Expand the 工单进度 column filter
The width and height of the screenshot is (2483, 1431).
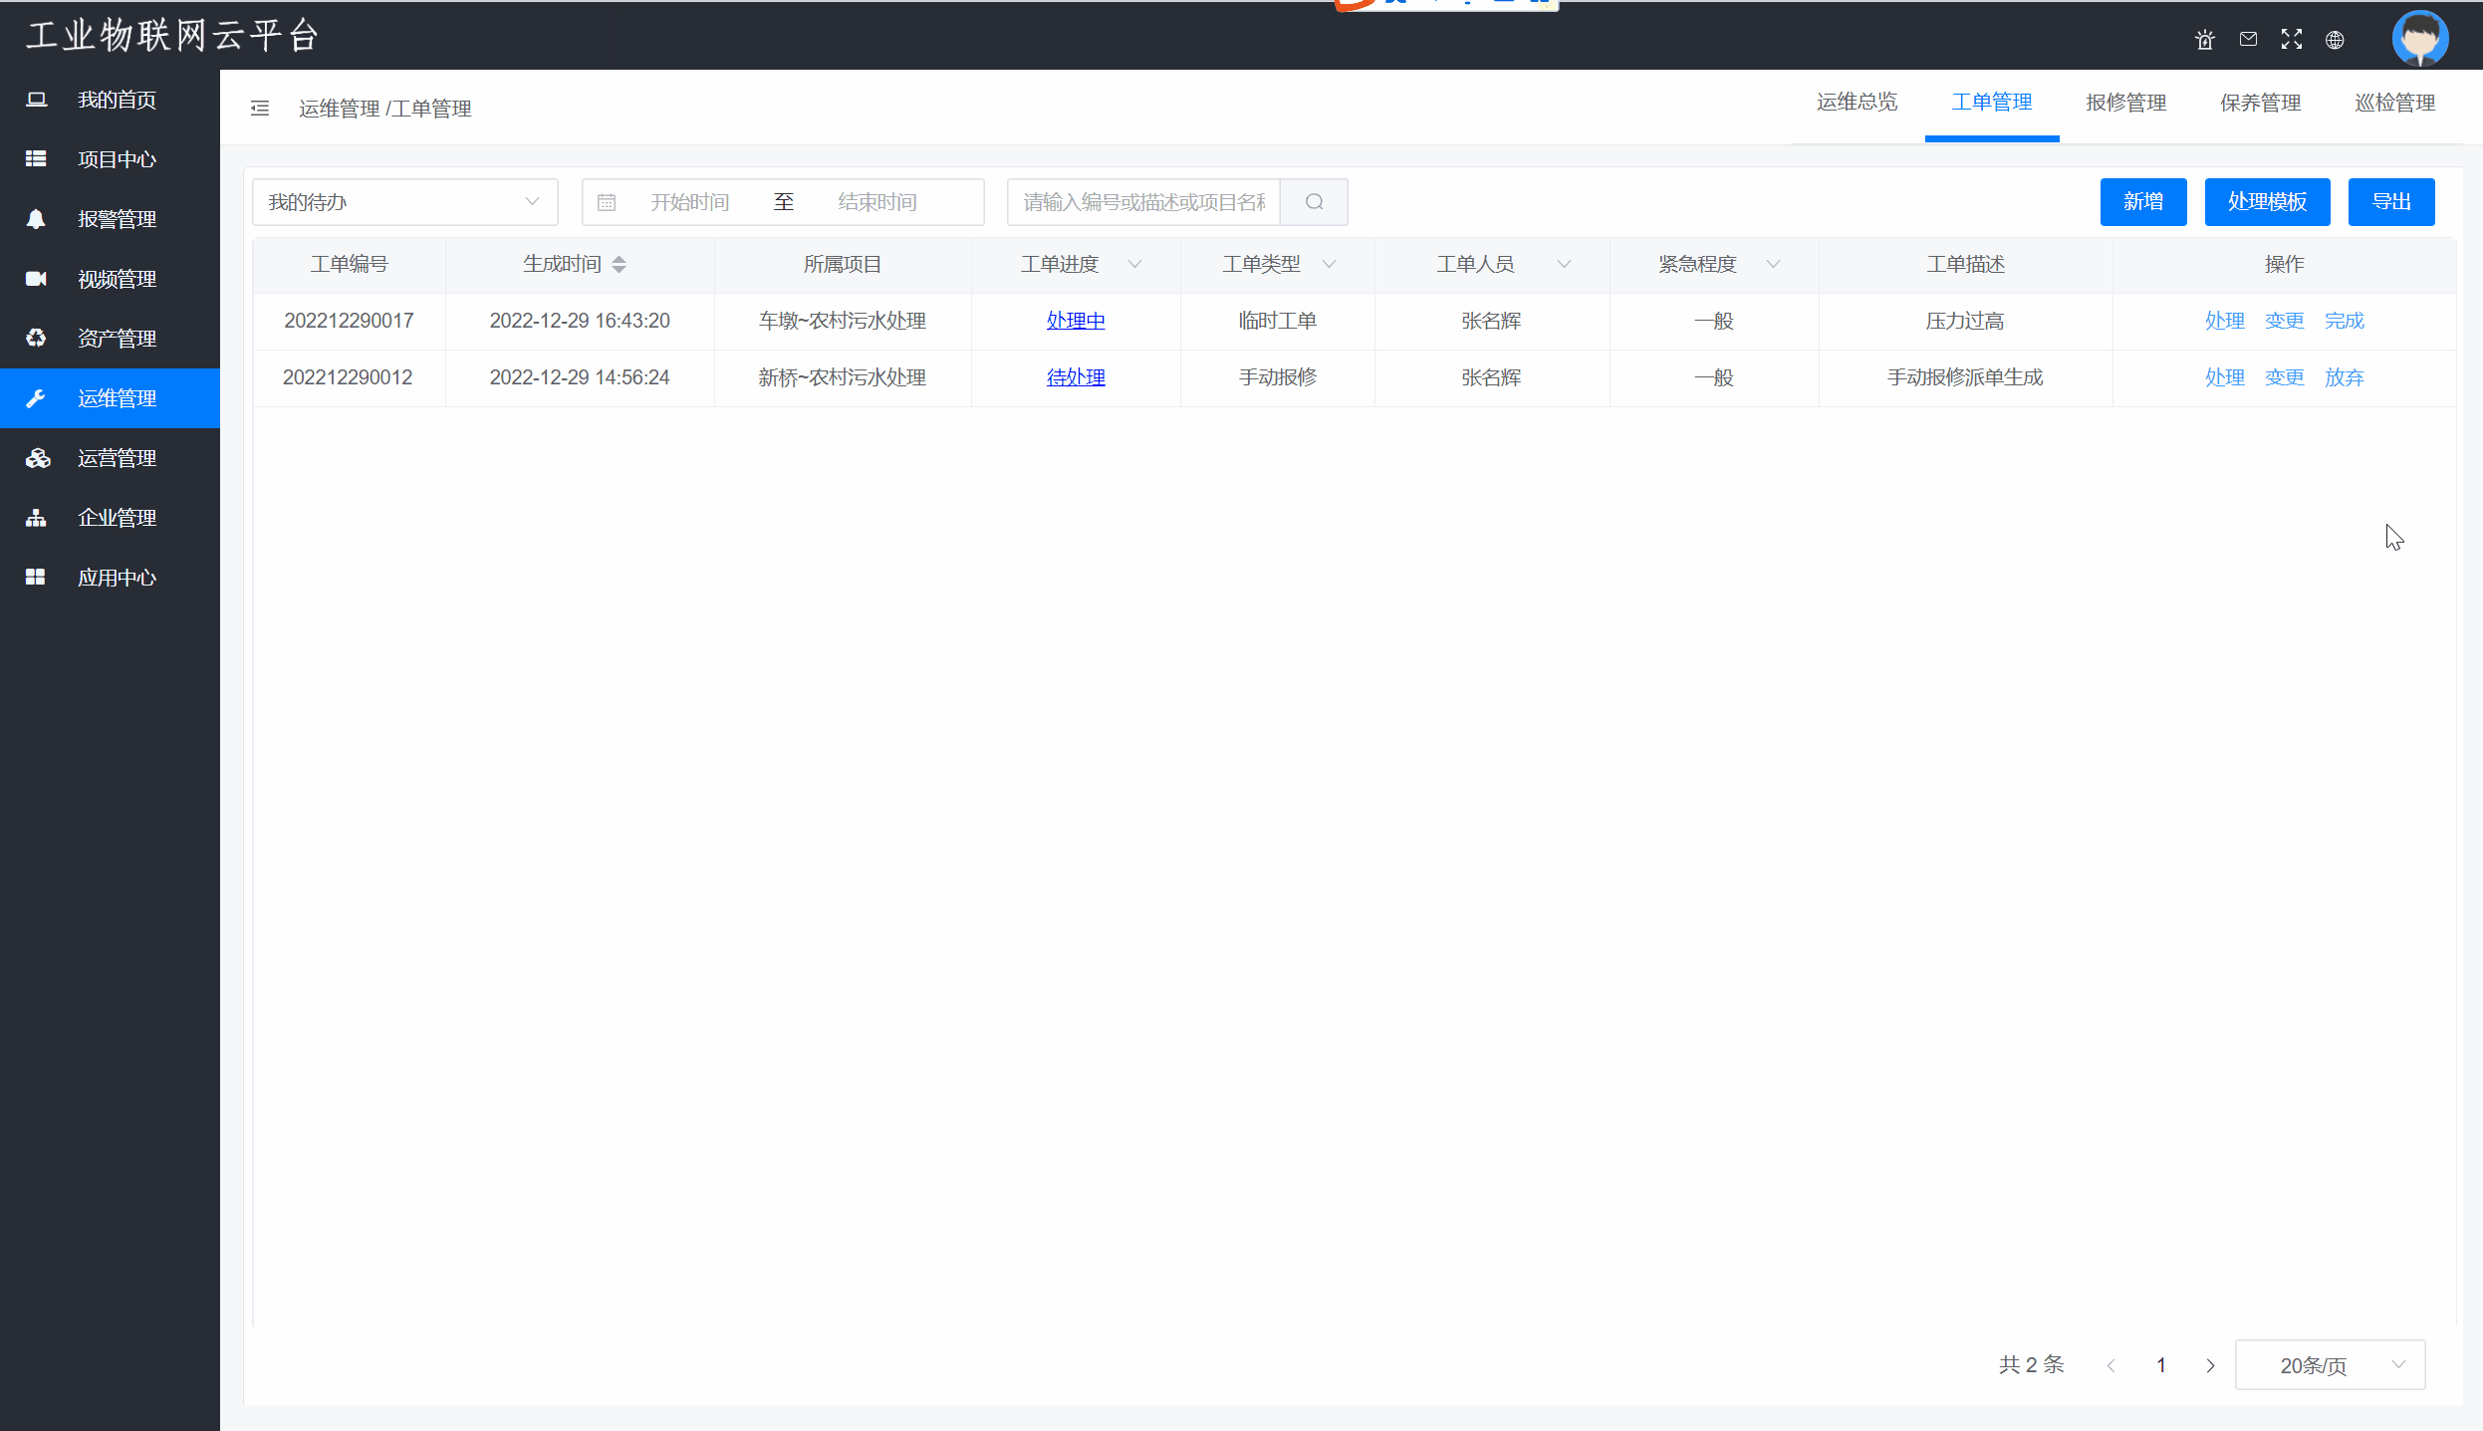(x=1134, y=264)
